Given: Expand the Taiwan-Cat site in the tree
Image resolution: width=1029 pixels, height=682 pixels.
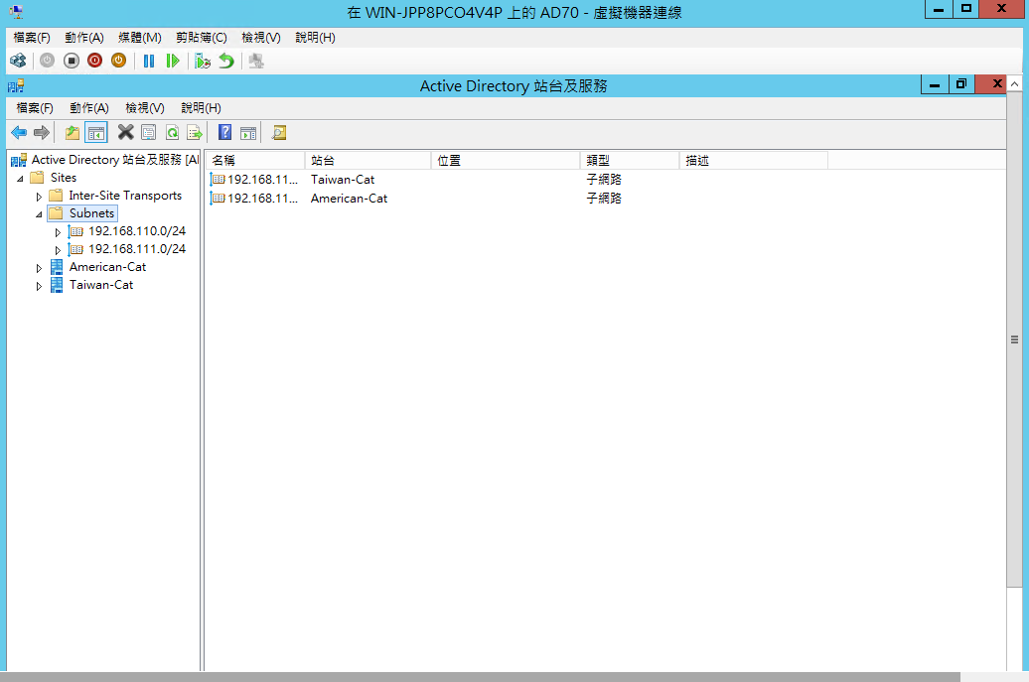Looking at the screenshot, I should point(39,286).
